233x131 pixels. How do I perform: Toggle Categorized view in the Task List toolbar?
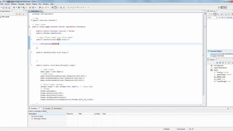click(215, 14)
